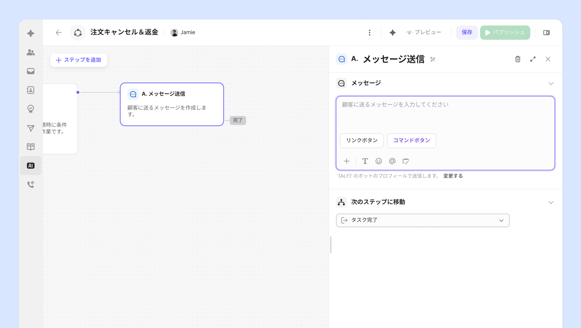This screenshot has width=581, height=328.
Task: Collapse the 次のステップに移動 section
Action: pos(551,202)
